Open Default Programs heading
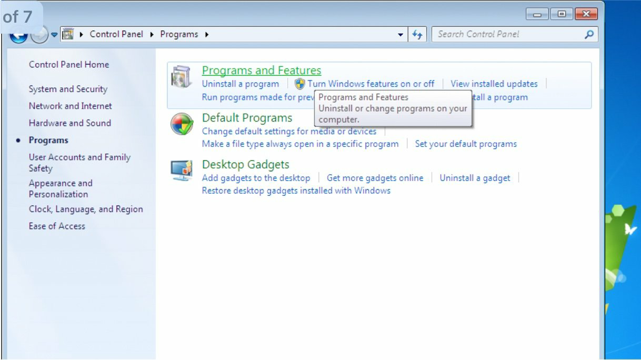 coord(247,118)
